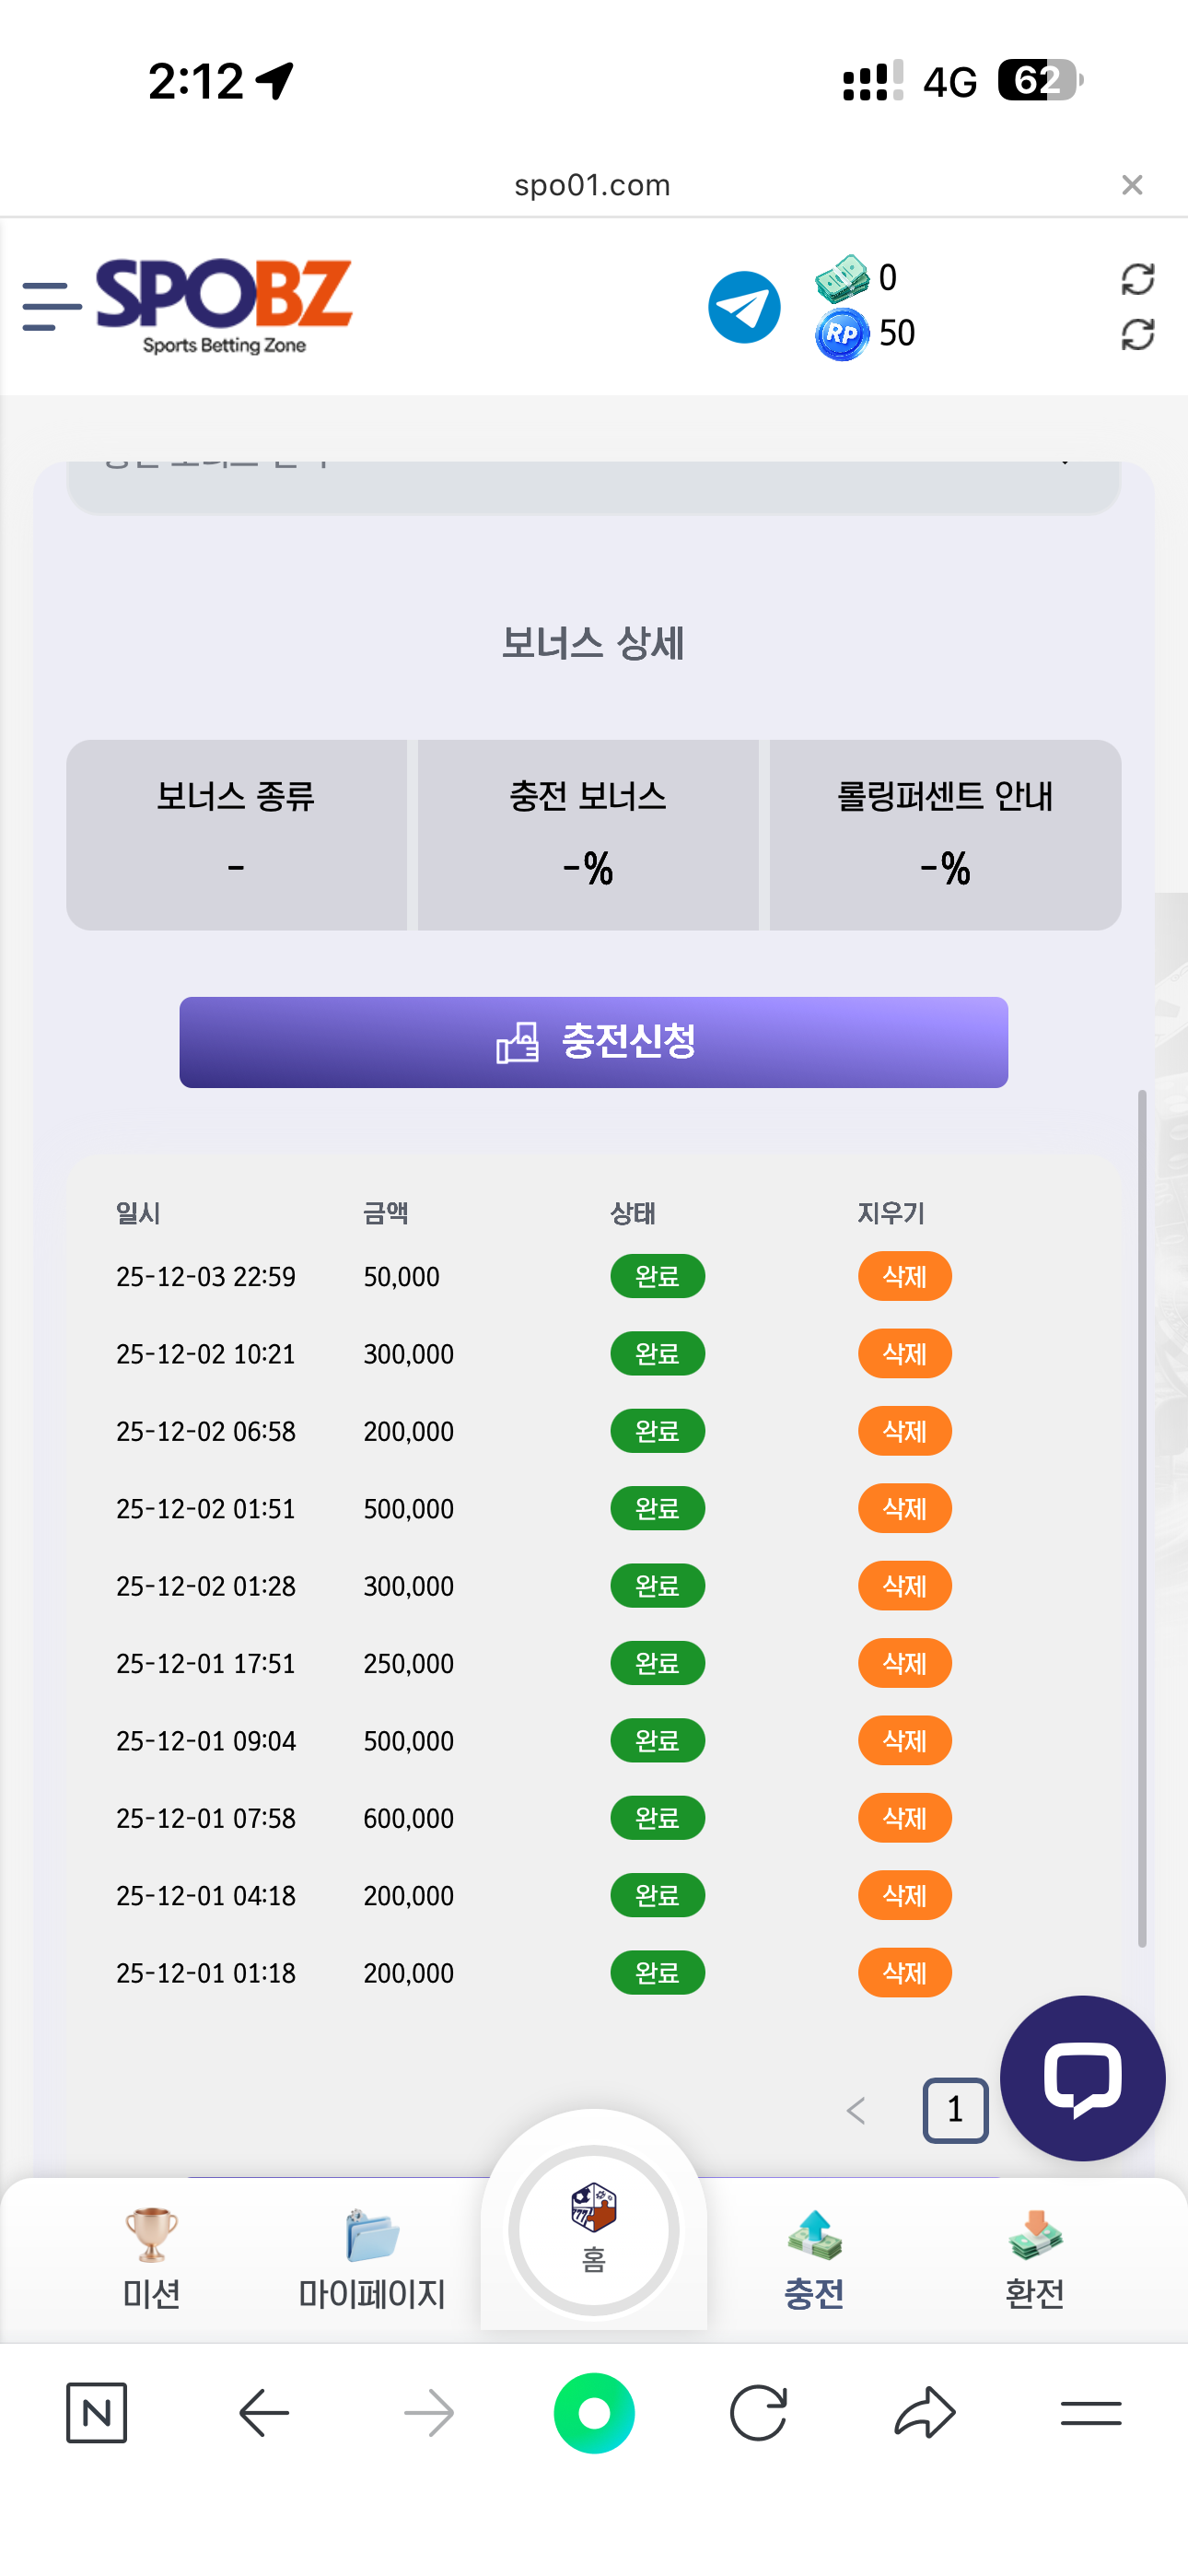Screen dimensions: 1188x2576
Task: Go to previous page chevron
Action: (856, 2110)
